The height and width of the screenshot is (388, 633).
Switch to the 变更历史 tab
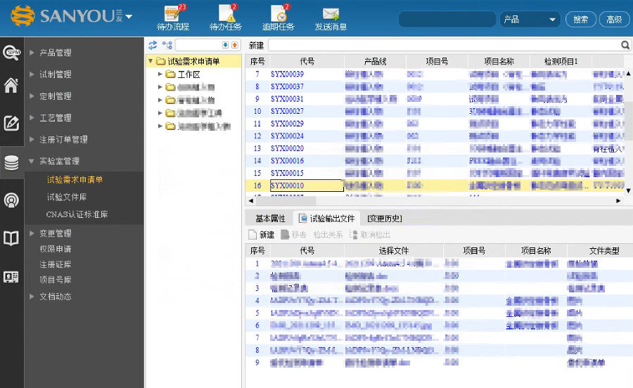pyautogui.click(x=385, y=218)
